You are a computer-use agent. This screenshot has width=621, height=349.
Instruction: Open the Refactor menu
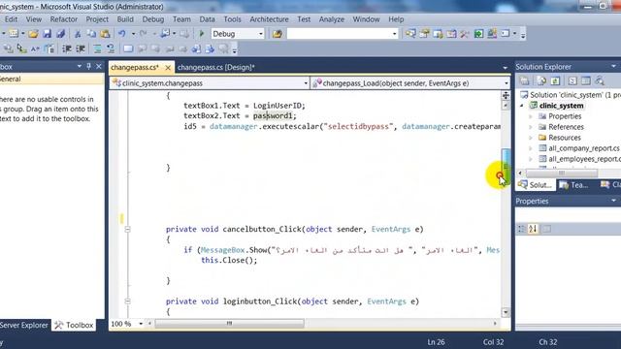[64, 19]
